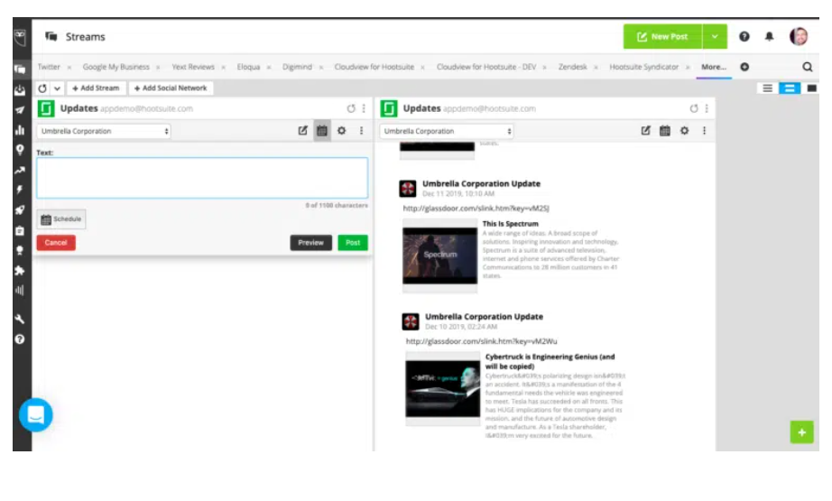Open help icon in top header
This screenshot has width=832, height=501.
pos(744,37)
